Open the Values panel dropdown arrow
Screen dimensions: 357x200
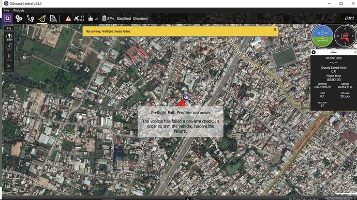coord(355,52)
